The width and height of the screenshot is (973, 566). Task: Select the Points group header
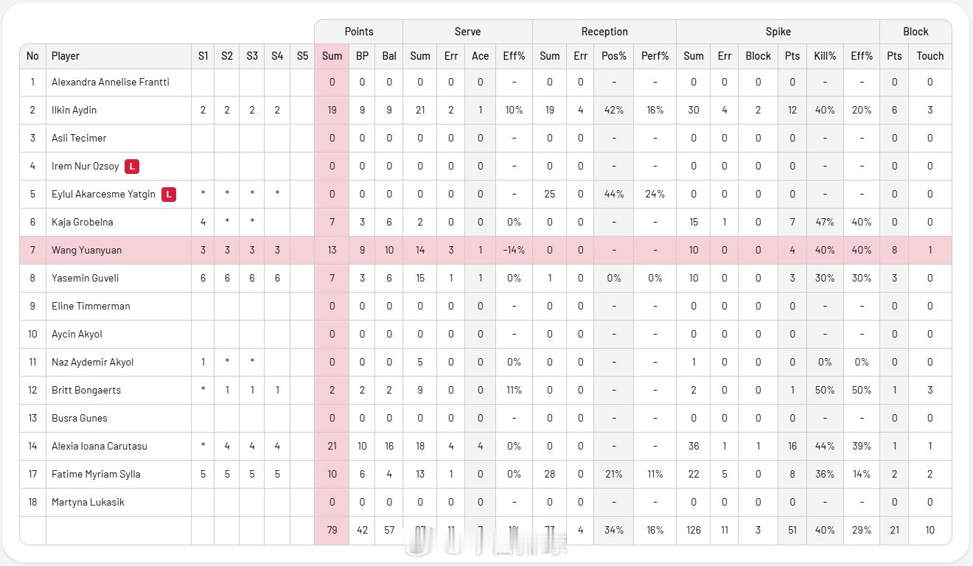coord(358,32)
